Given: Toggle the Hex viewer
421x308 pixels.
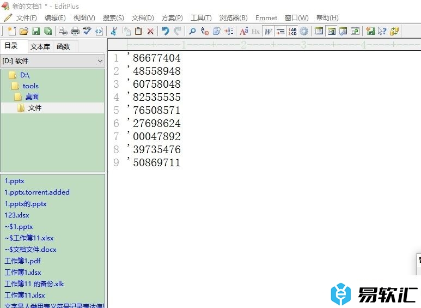Looking at the screenshot, I should (255, 32).
